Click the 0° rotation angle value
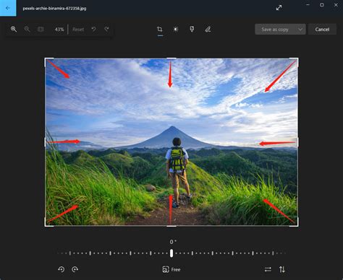The image size is (343, 280). [x=173, y=242]
